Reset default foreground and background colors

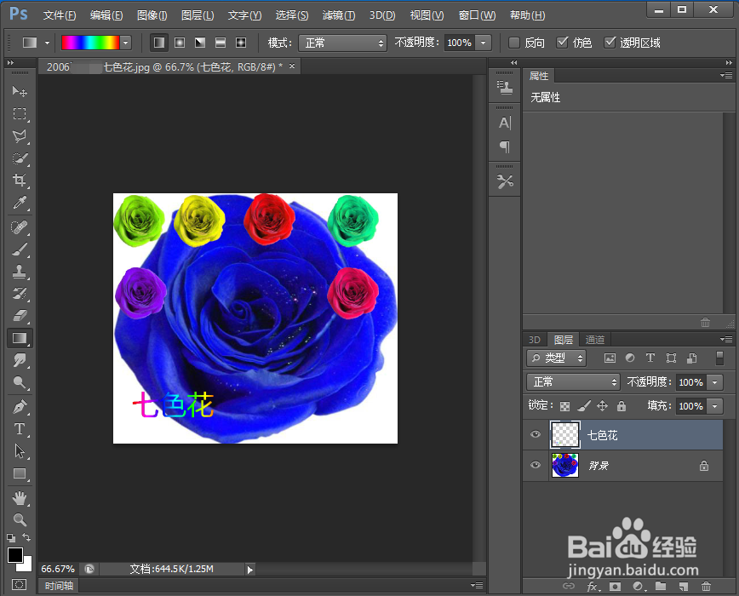tap(11, 537)
